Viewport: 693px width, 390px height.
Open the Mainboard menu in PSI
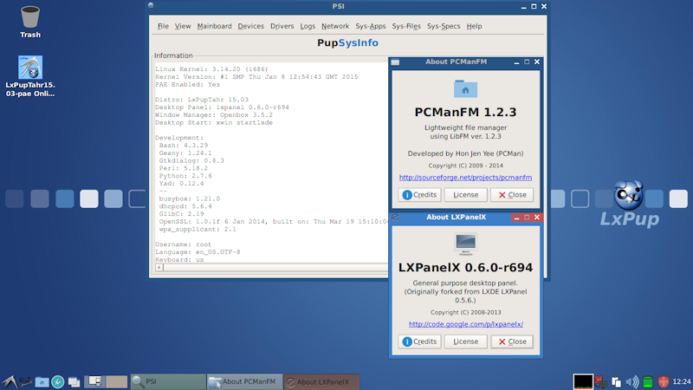[x=214, y=26]
